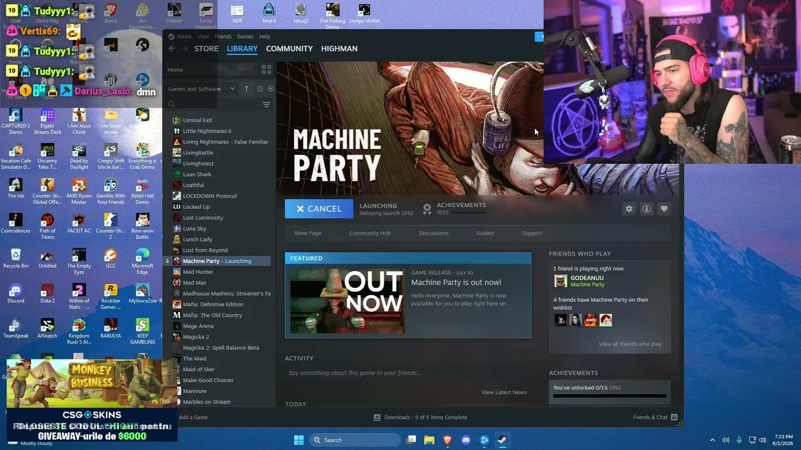Open the Community Hub link
The image size is (801, 450).
(370, 233)
